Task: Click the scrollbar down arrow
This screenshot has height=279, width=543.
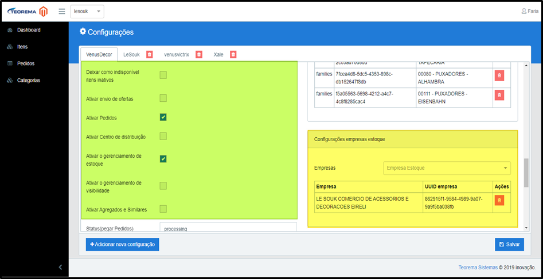Action: click(x=526, y=228)
